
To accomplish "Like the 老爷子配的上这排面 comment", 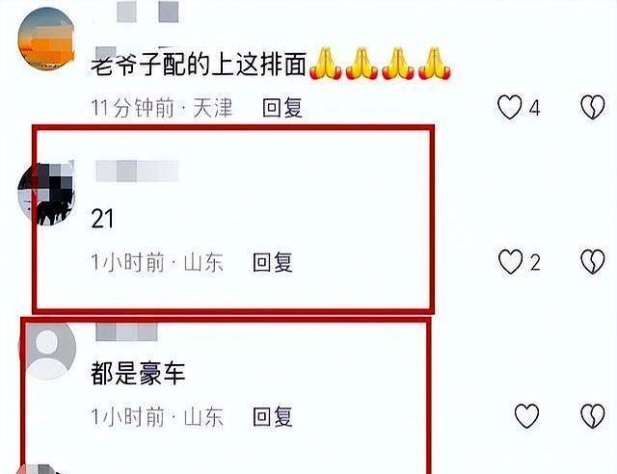I will pos(510,107).
